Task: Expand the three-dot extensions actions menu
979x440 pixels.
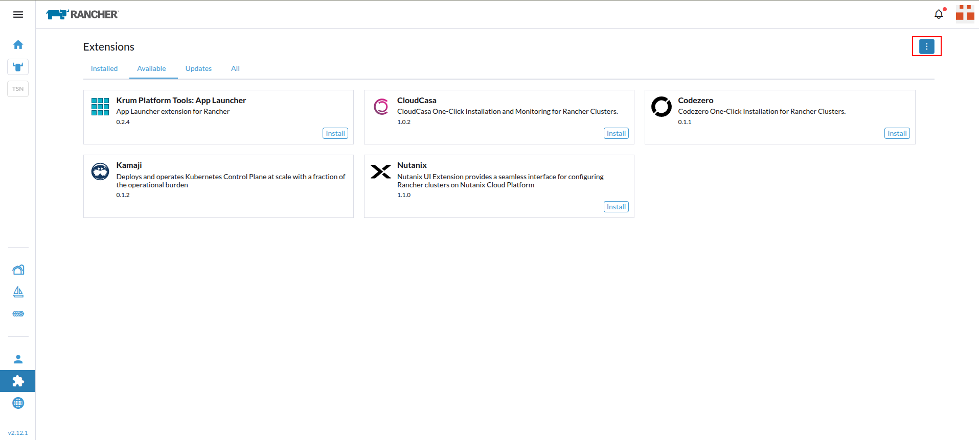Action: [926, 46]
